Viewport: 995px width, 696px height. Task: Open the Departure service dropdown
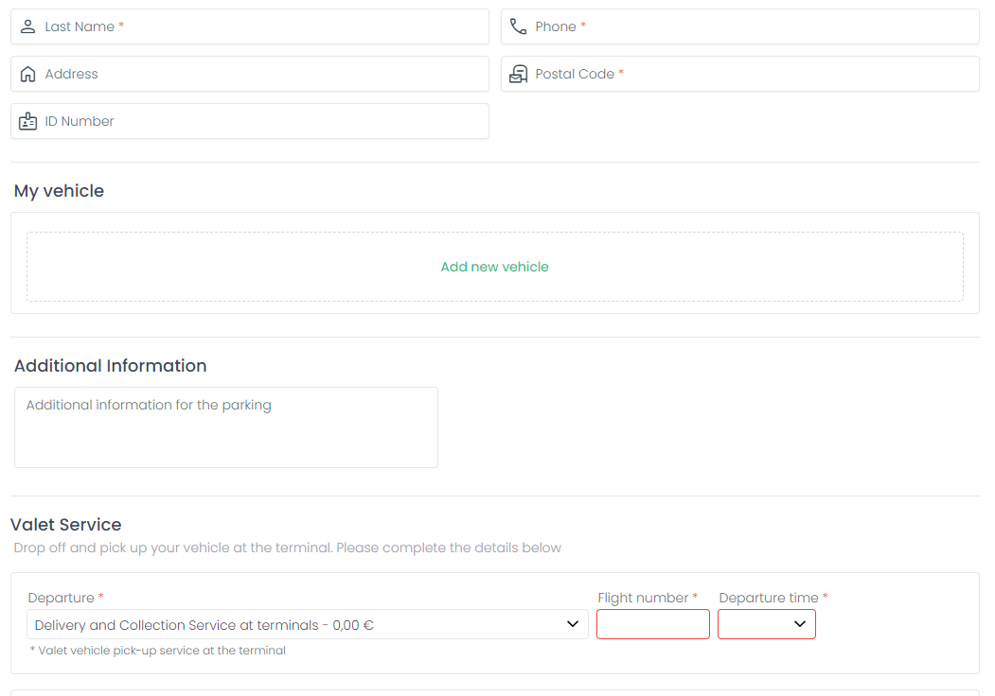[x=293, y=624]
